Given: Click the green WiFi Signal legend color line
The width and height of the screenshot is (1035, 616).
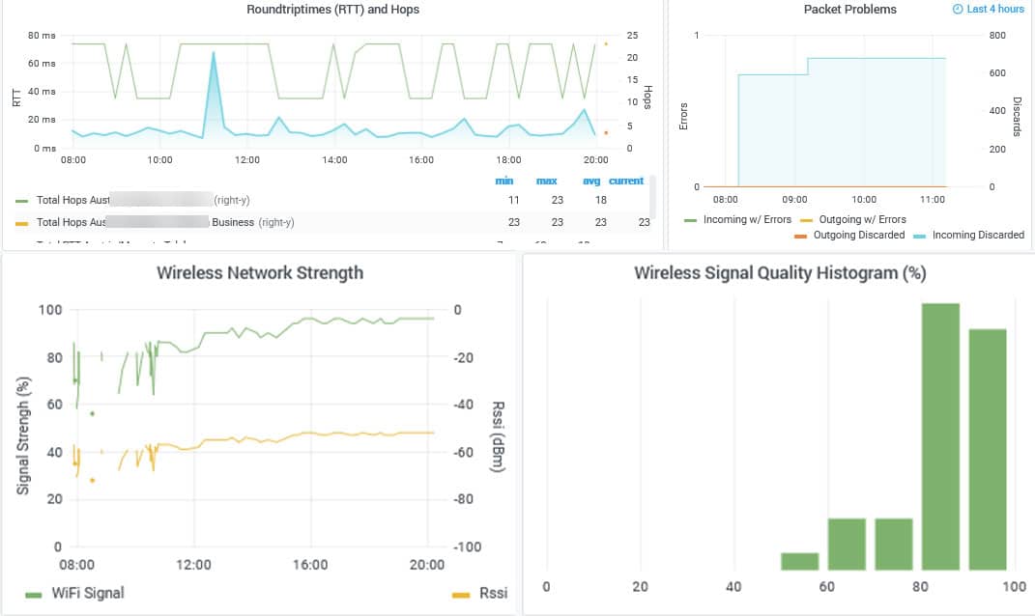Looking at the screenshot, I should pos(33,593).
